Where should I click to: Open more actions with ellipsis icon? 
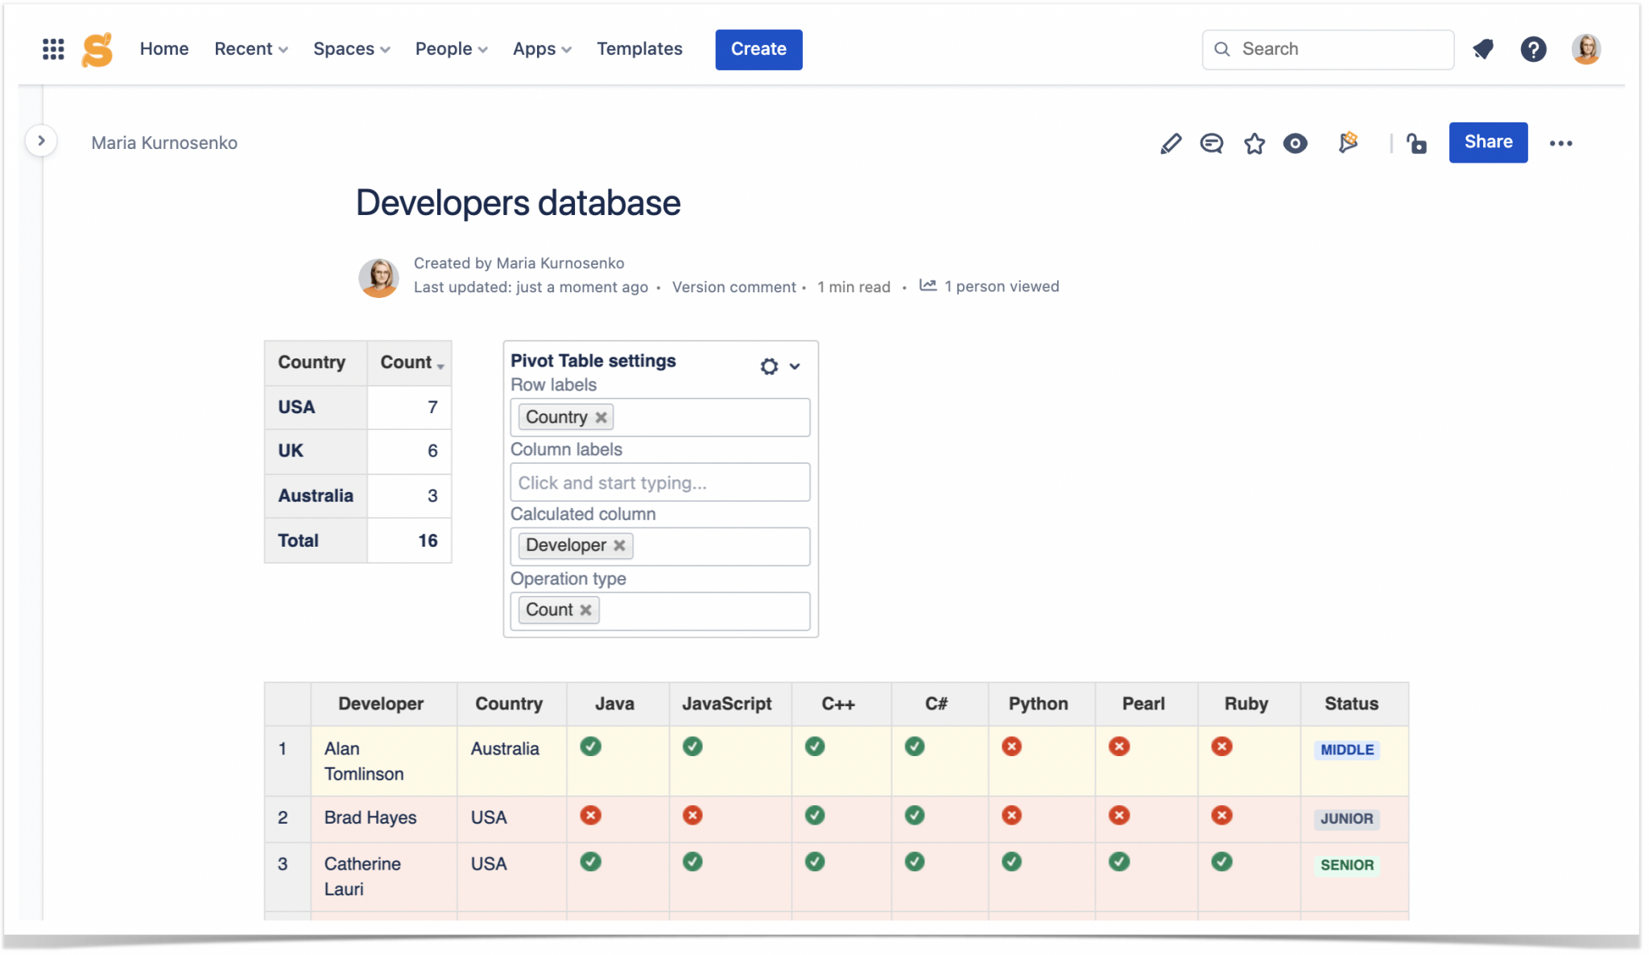tap(1562, 143)
